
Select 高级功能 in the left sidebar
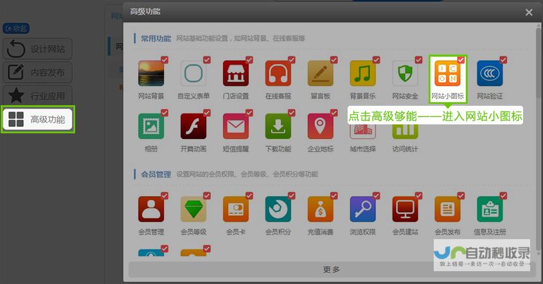tap(38, 119)
